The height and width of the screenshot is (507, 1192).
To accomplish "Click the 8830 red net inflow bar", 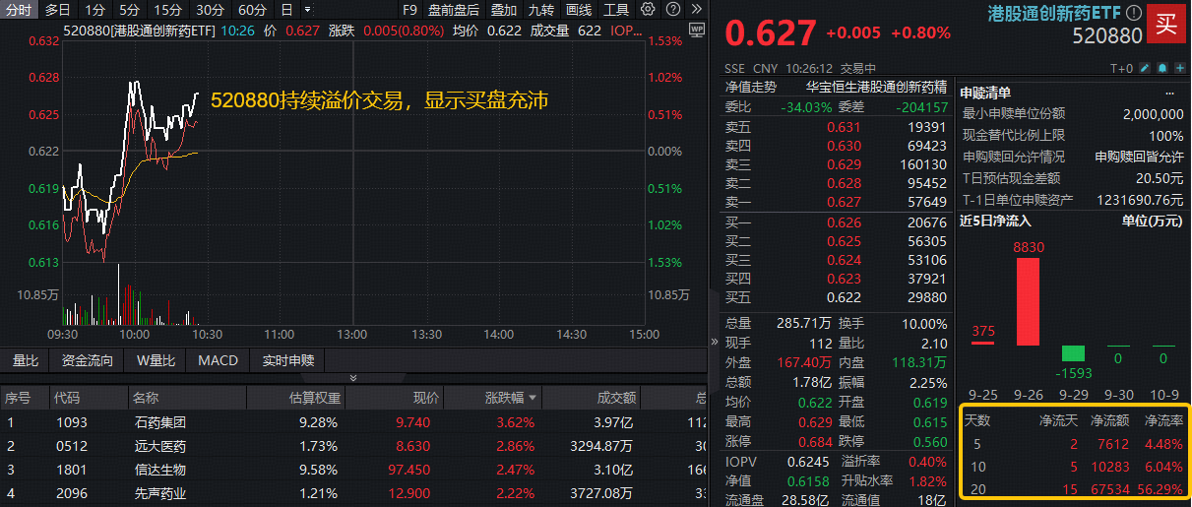I will (1028, 302).
